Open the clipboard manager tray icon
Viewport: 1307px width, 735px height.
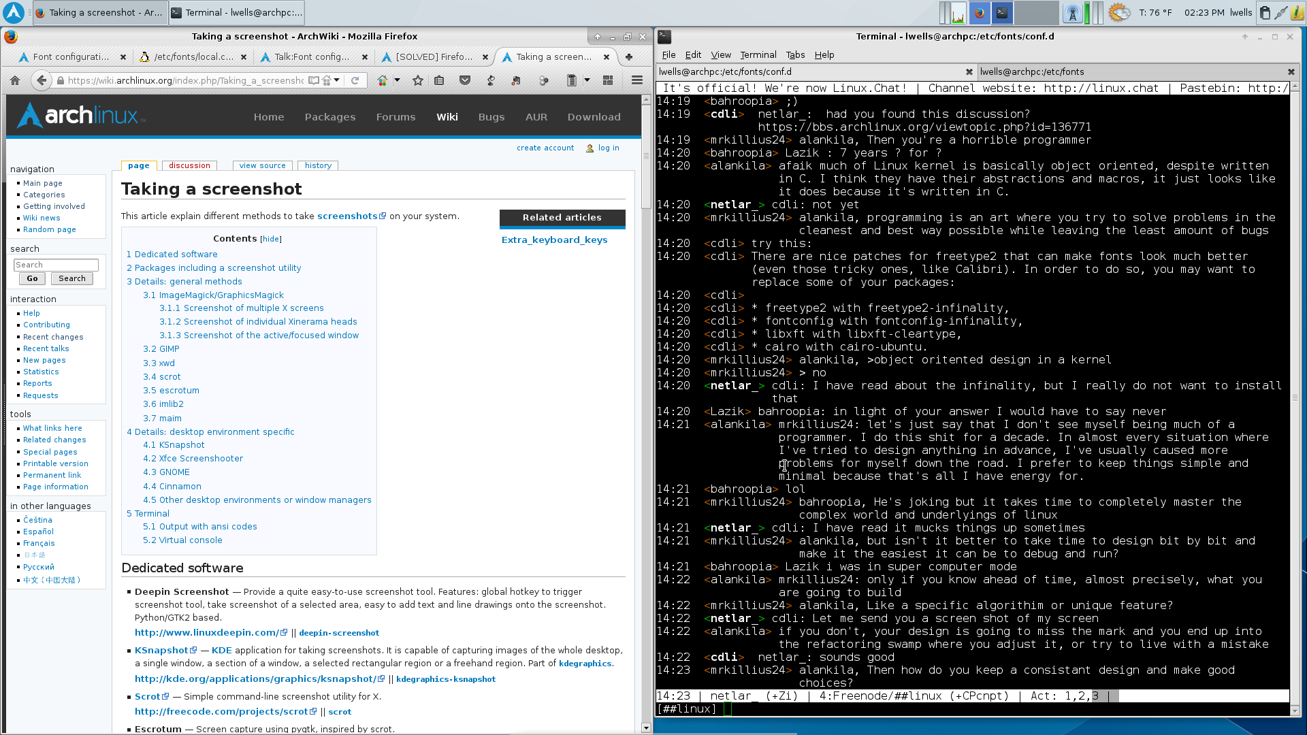[x=1265, y=12]
